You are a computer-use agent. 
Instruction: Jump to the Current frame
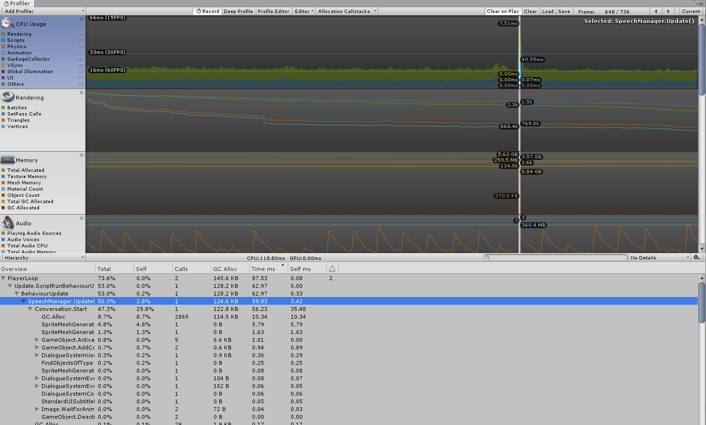point(691,11)
